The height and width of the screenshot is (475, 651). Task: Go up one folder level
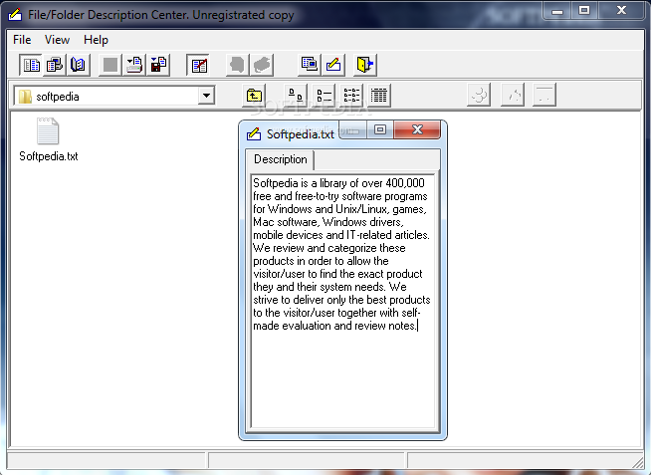coord(254,96)
